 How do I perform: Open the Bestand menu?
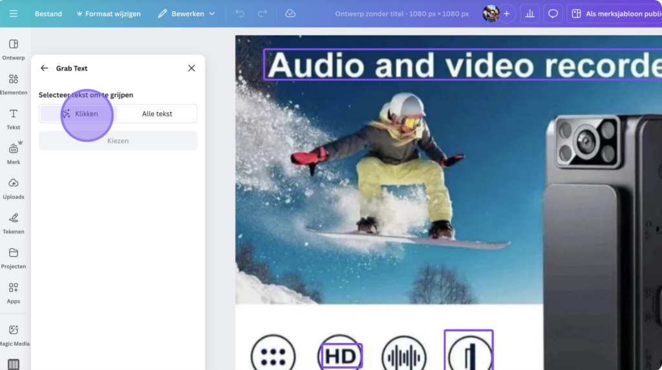tap(48, 14)
